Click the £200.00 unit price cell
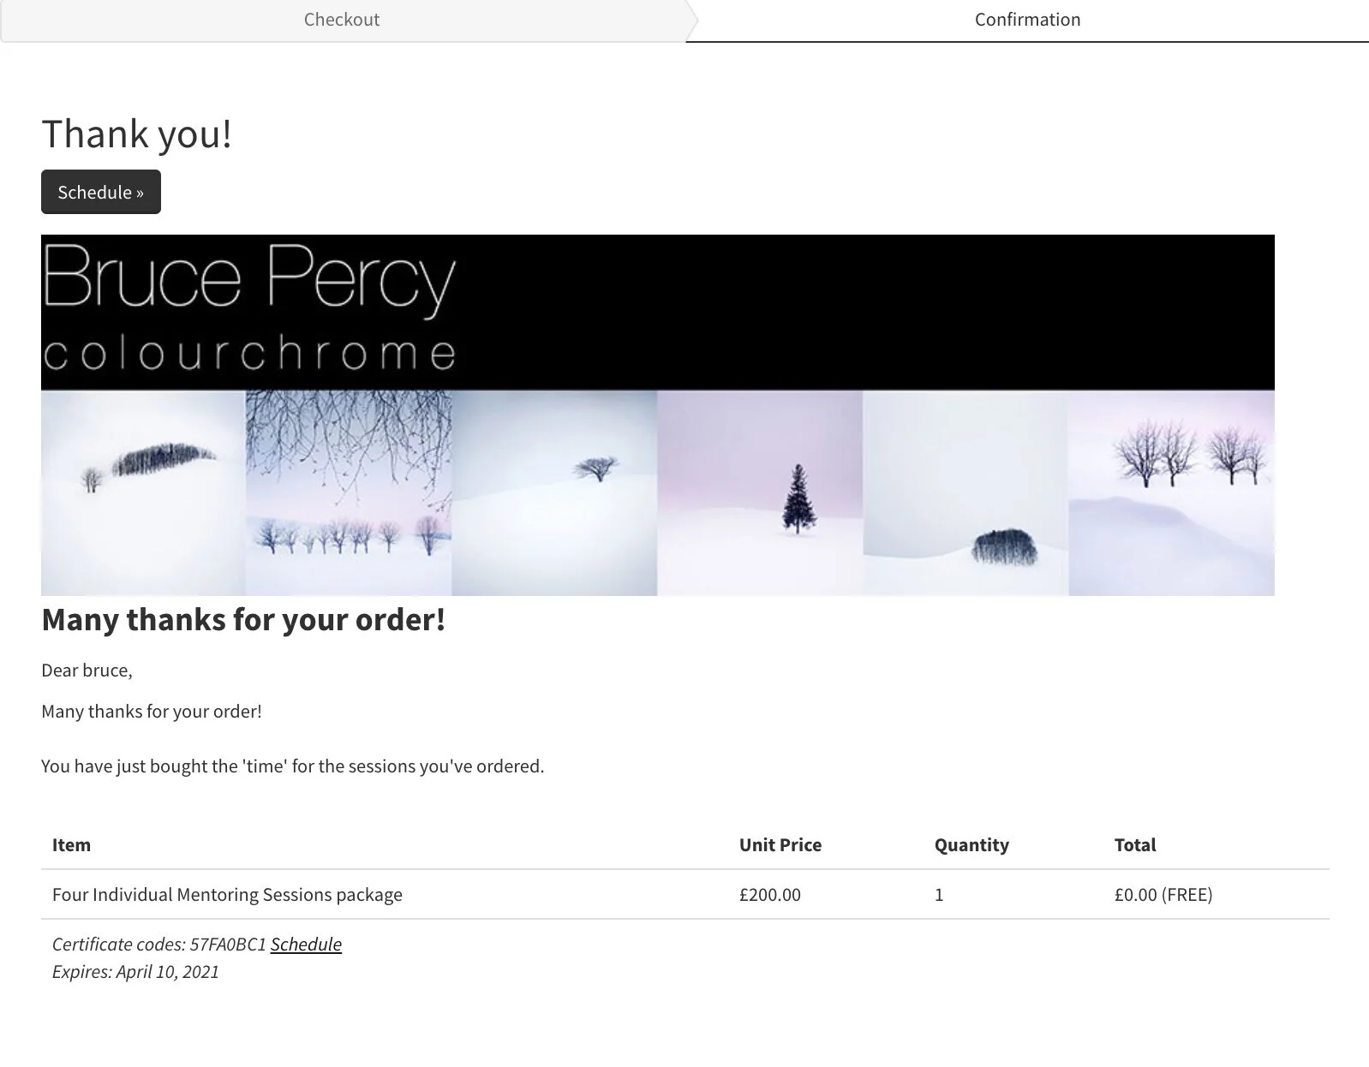Viewport: 1369px width, 1067px height. [x=770, y=895]
